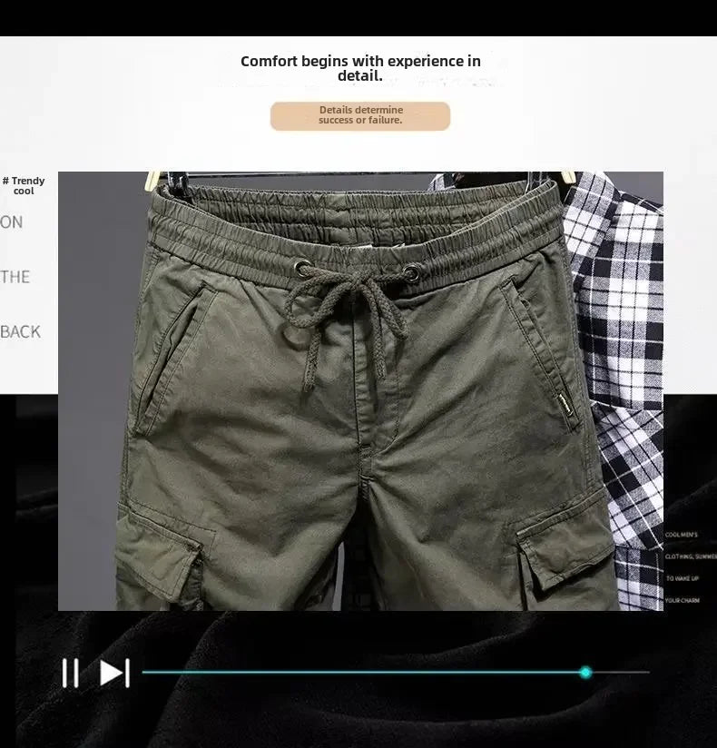The width and height of the screenshot is (717, 748).
Task: Click the 'YOUR CHARM' caption text
Action: pyautogui.click(x=682, y=600)
